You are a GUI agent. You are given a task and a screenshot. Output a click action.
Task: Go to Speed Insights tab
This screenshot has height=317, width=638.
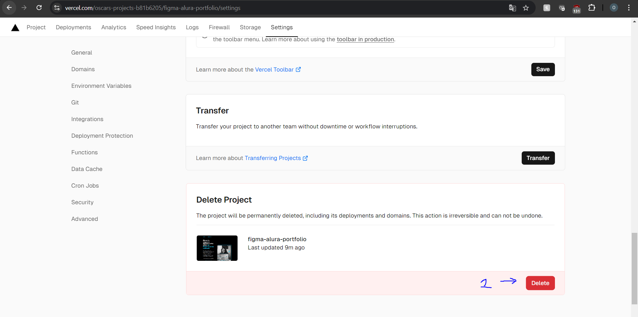tap(156, 27)
